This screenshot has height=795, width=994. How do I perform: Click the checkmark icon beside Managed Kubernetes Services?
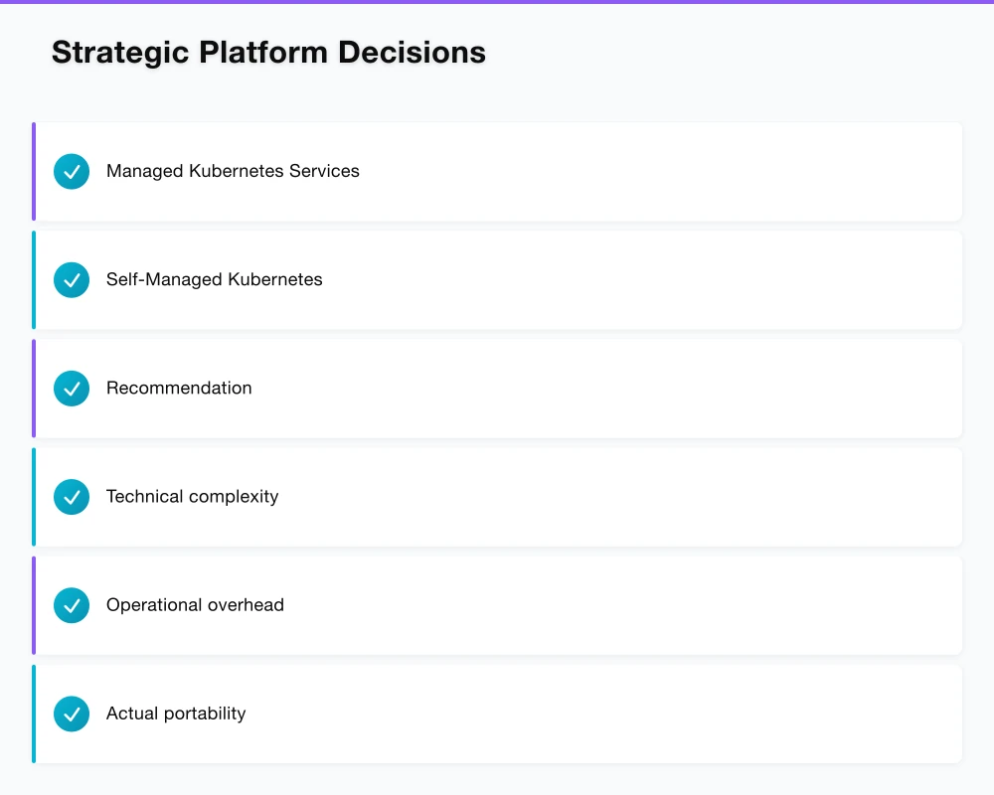click(x=72, y=172)
